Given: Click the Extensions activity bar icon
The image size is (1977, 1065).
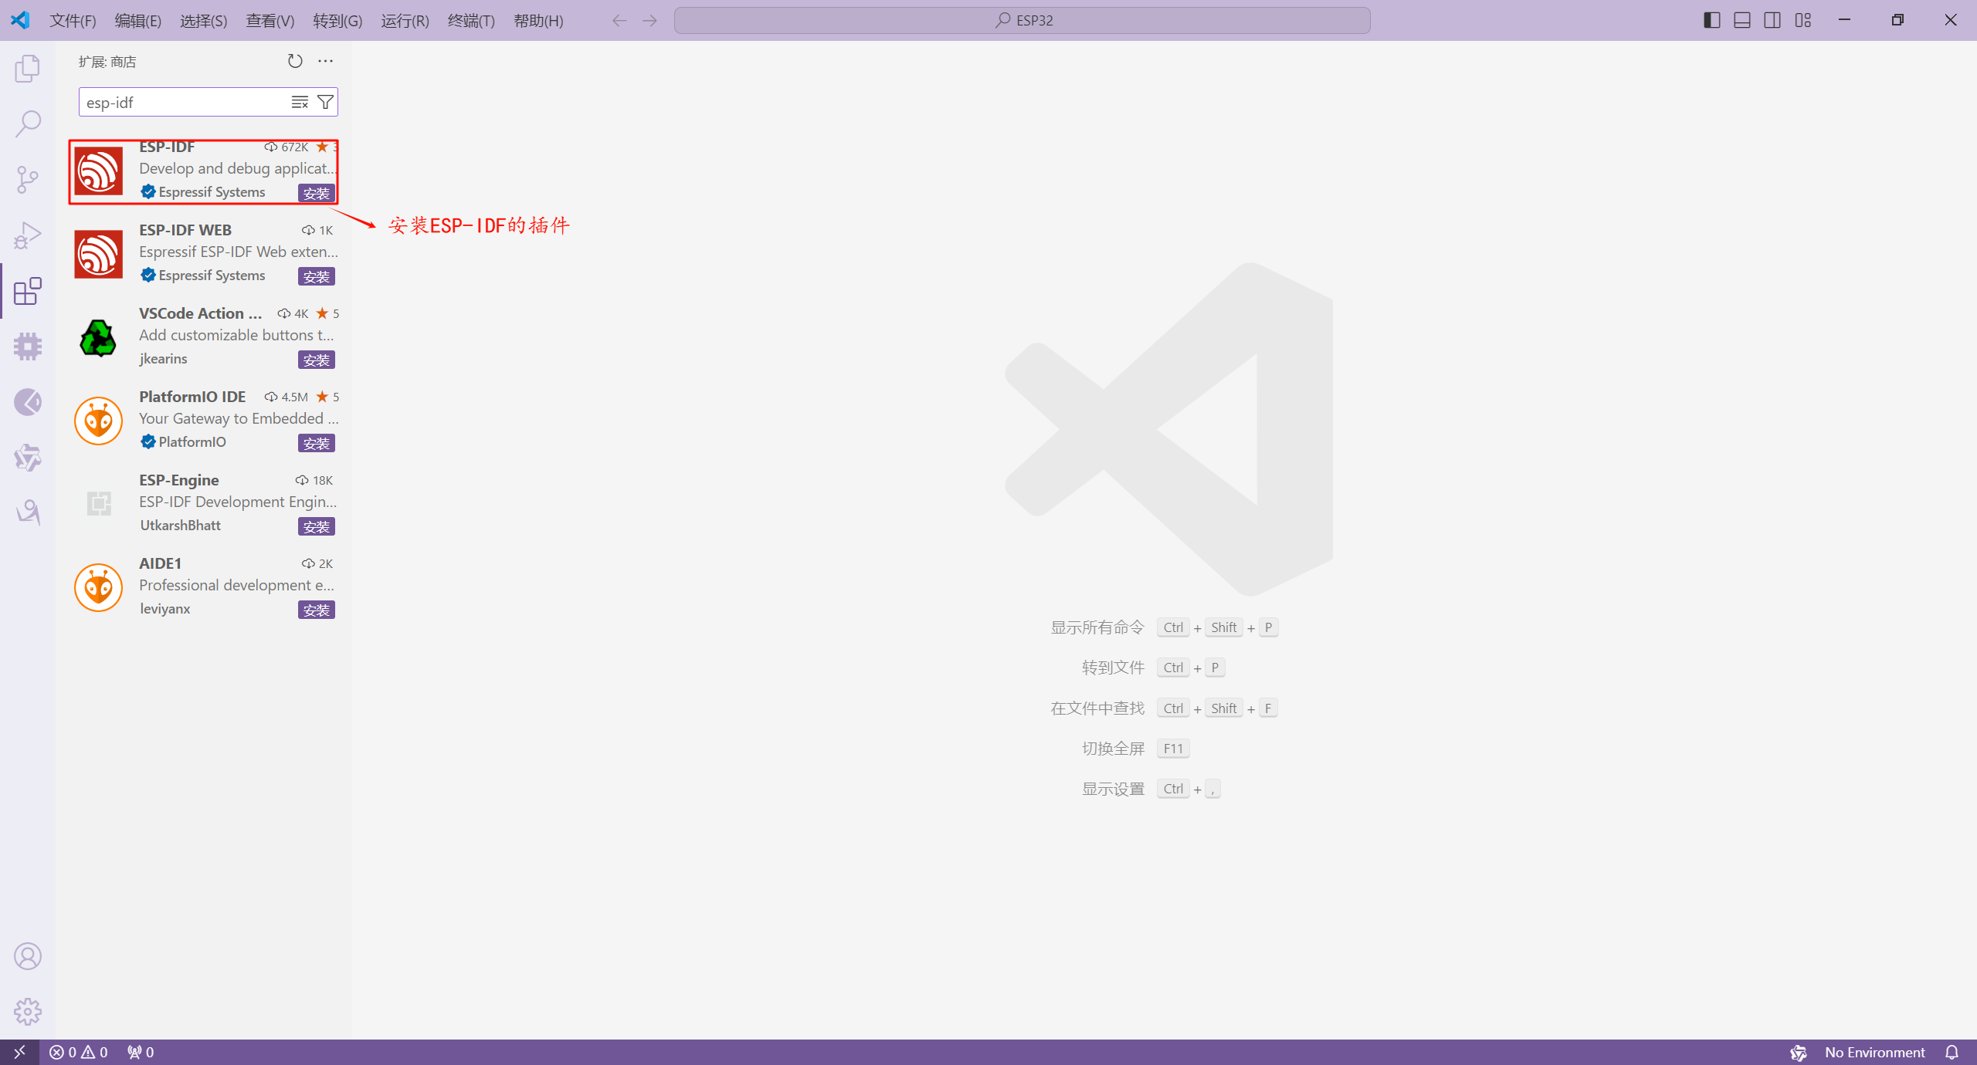Looking at the screenshot, I should [x=28, y=291].
